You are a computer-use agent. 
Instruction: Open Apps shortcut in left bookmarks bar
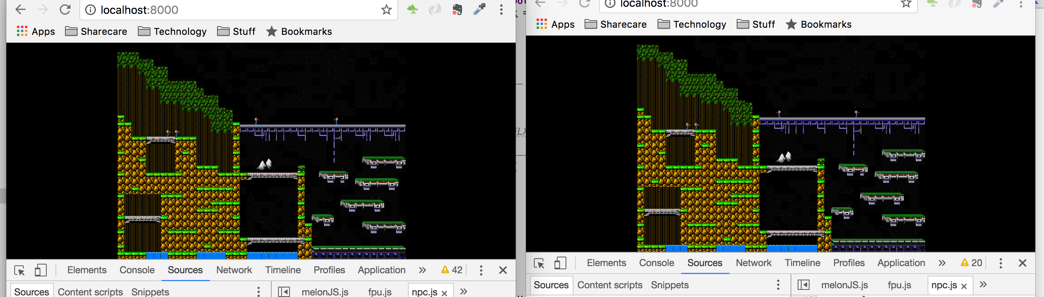36,32
